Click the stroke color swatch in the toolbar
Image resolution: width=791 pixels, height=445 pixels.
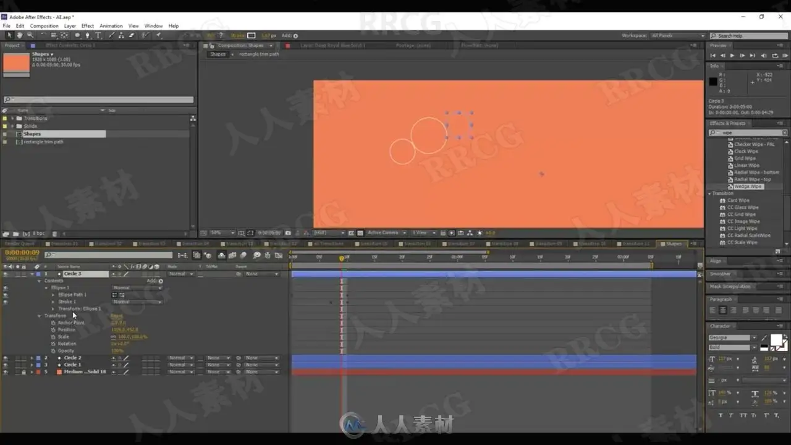[252, 36]
